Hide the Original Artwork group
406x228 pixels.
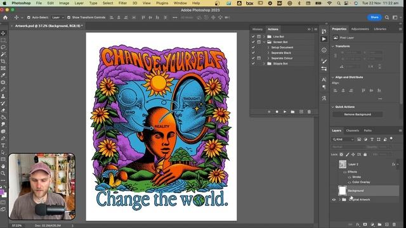click(x=334, y=199)
